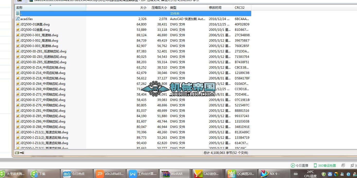Switch to WinRAR in the taskbar
Viewport: 357px width, 178px height.
pos(175,174)
